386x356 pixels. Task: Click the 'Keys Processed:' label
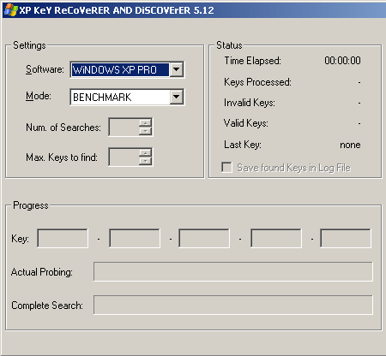click(x=257, y=82)
